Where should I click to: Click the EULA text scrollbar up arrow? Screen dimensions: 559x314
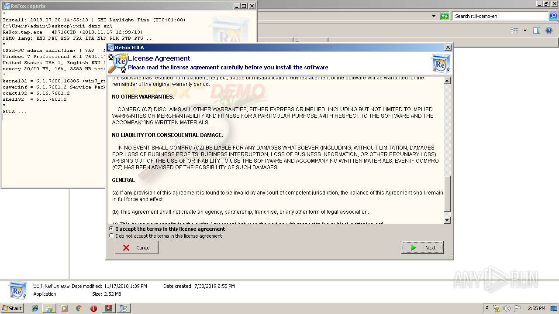pos(447,81)
